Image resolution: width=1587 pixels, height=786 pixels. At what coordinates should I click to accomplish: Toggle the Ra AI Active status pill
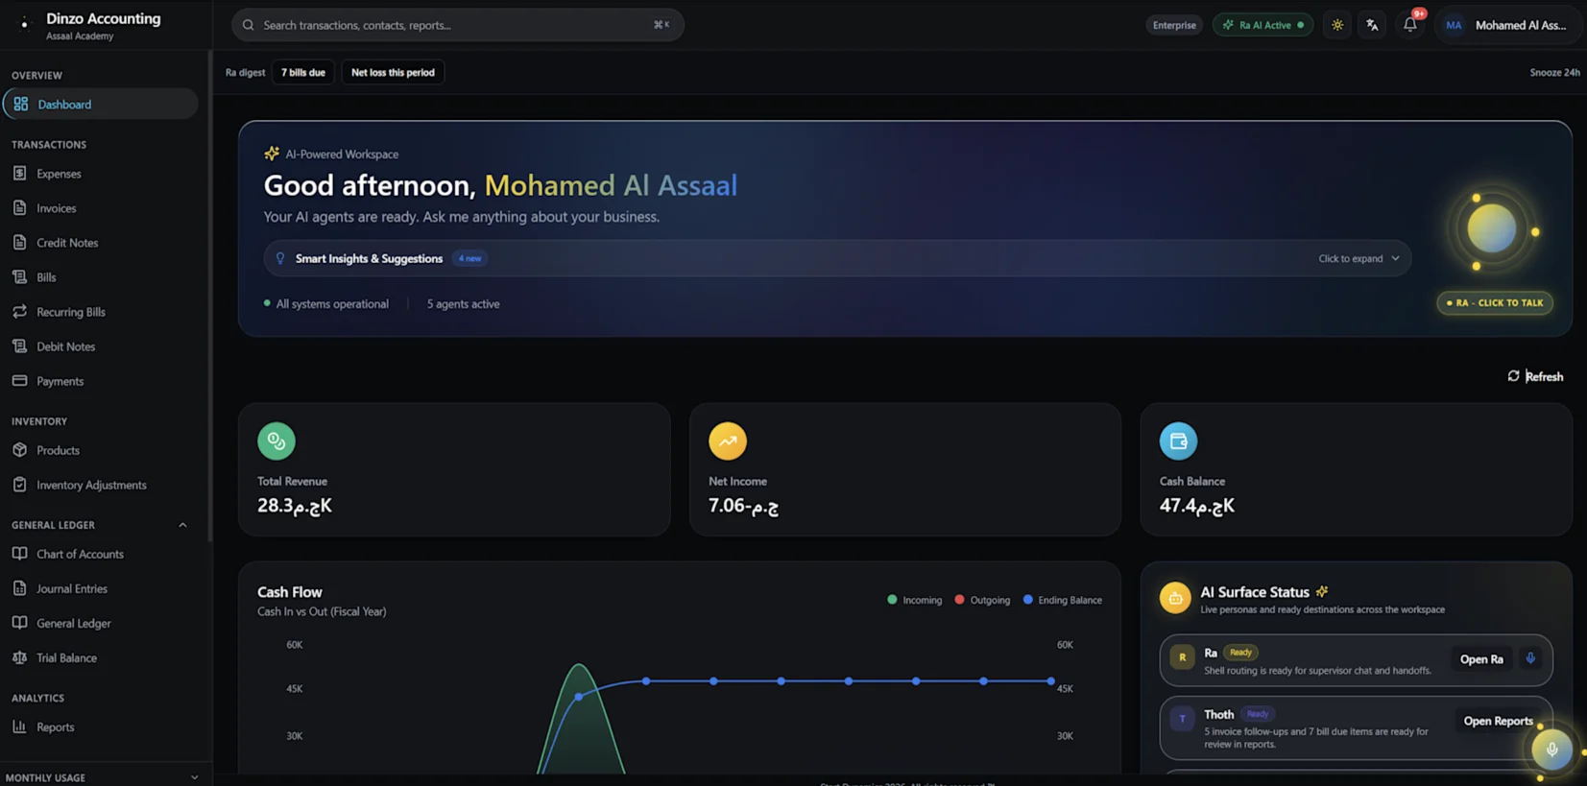click(x=1262, y=25)
